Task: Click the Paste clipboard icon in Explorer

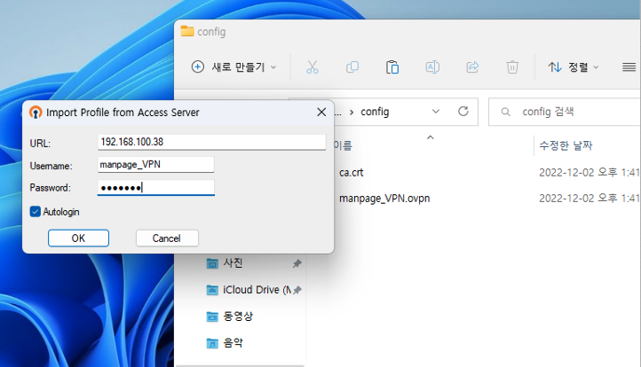Action: [x=392, y=67]
